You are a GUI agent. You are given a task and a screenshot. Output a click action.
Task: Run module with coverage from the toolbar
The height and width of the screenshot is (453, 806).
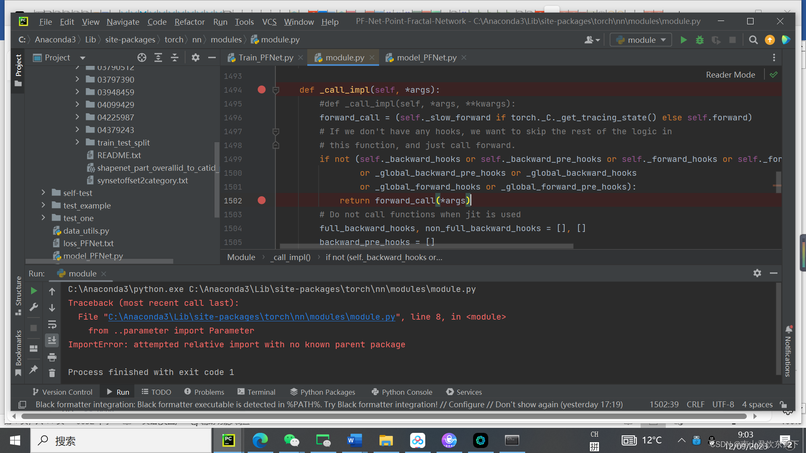(716, 40)
